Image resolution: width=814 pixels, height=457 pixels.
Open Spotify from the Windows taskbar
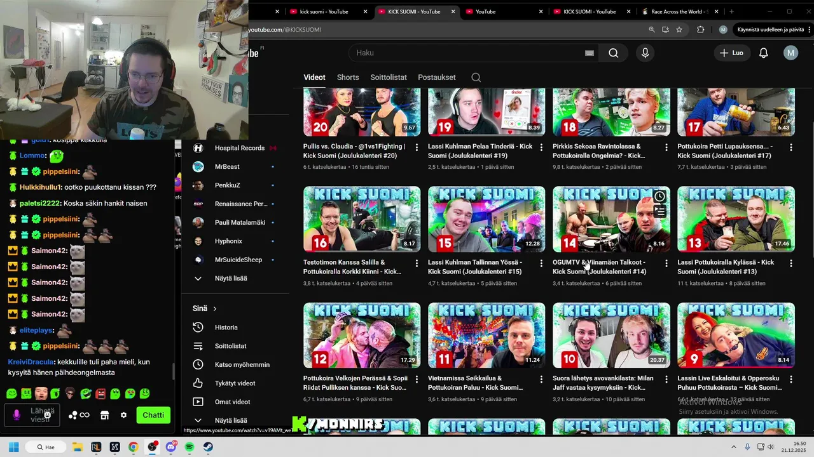190,447
